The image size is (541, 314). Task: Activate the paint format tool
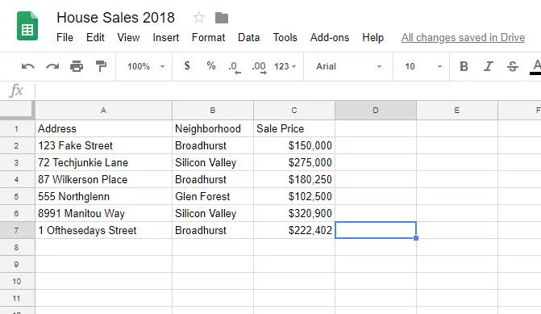pos(101,66)
